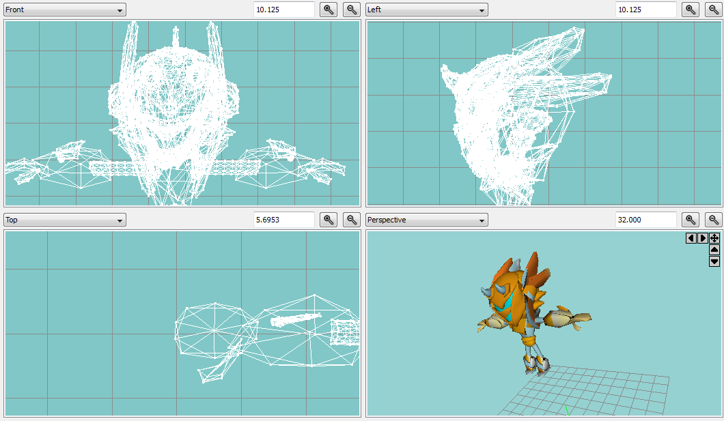Zoom in the Left viewport
The height and width of the screenshot is (421, 724).
click(691, 10)
